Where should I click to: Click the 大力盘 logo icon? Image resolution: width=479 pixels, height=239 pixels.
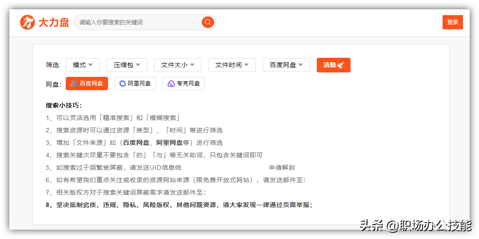pos(28,22)
